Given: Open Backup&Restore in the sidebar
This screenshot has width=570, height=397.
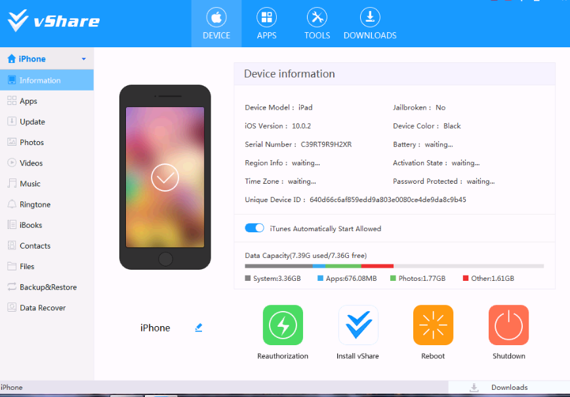Looking at the screenshot, I should click(x=47, y=287).
